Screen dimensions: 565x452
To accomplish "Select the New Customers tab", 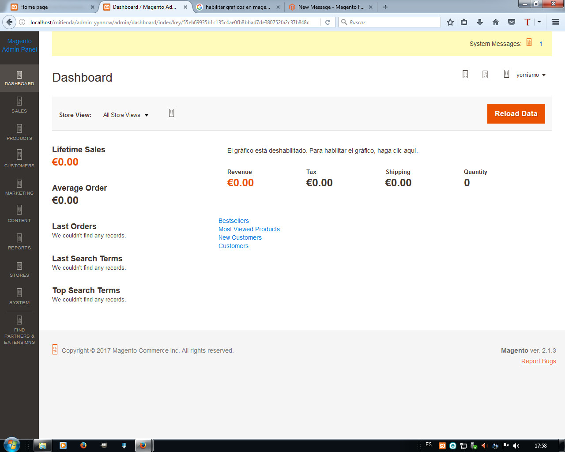I will [240, 237].
